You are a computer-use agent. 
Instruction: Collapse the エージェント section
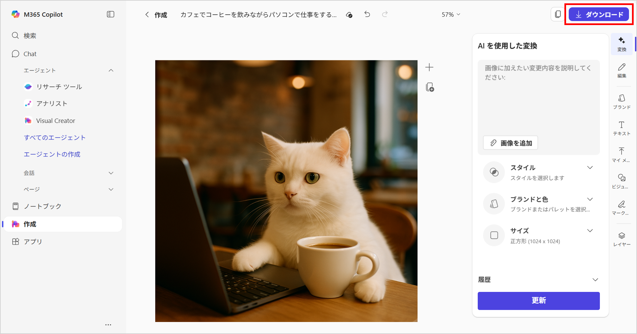[111, 70]
